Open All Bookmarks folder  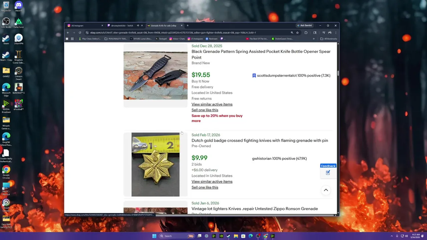(x=329, y=39)
